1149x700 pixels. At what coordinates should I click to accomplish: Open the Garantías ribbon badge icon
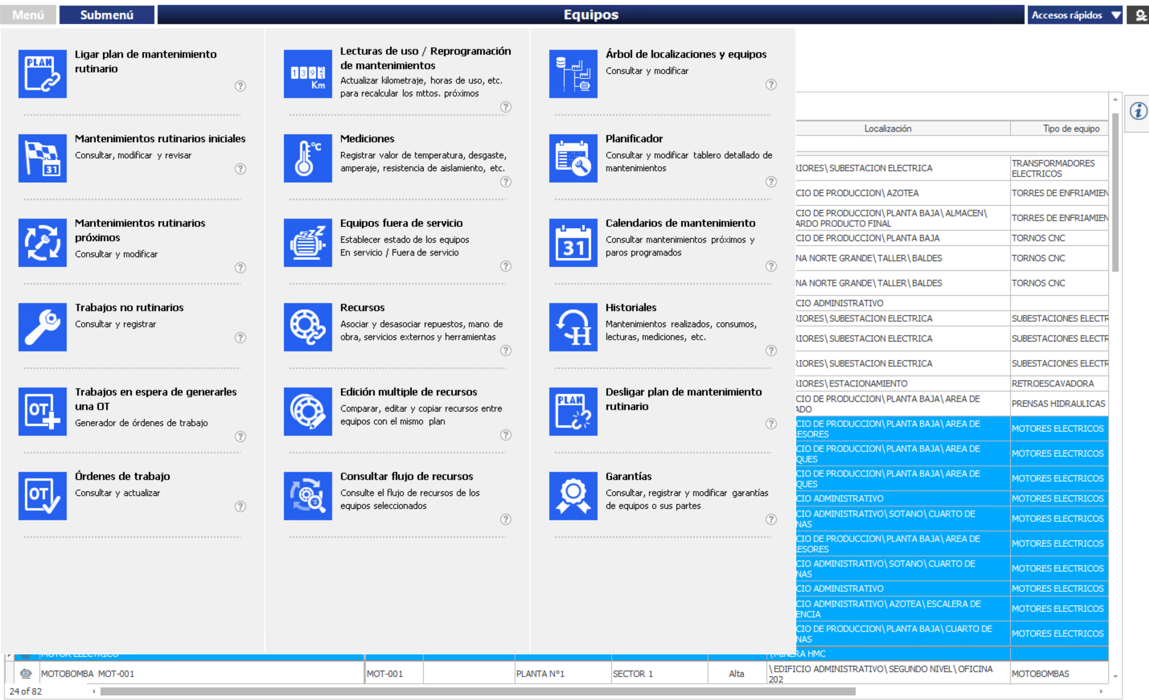click(573, 496)
